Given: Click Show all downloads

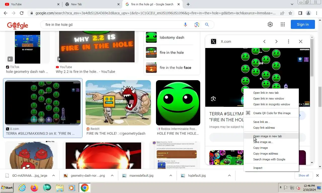Looking at the screenshot, I should click(304, 175).
